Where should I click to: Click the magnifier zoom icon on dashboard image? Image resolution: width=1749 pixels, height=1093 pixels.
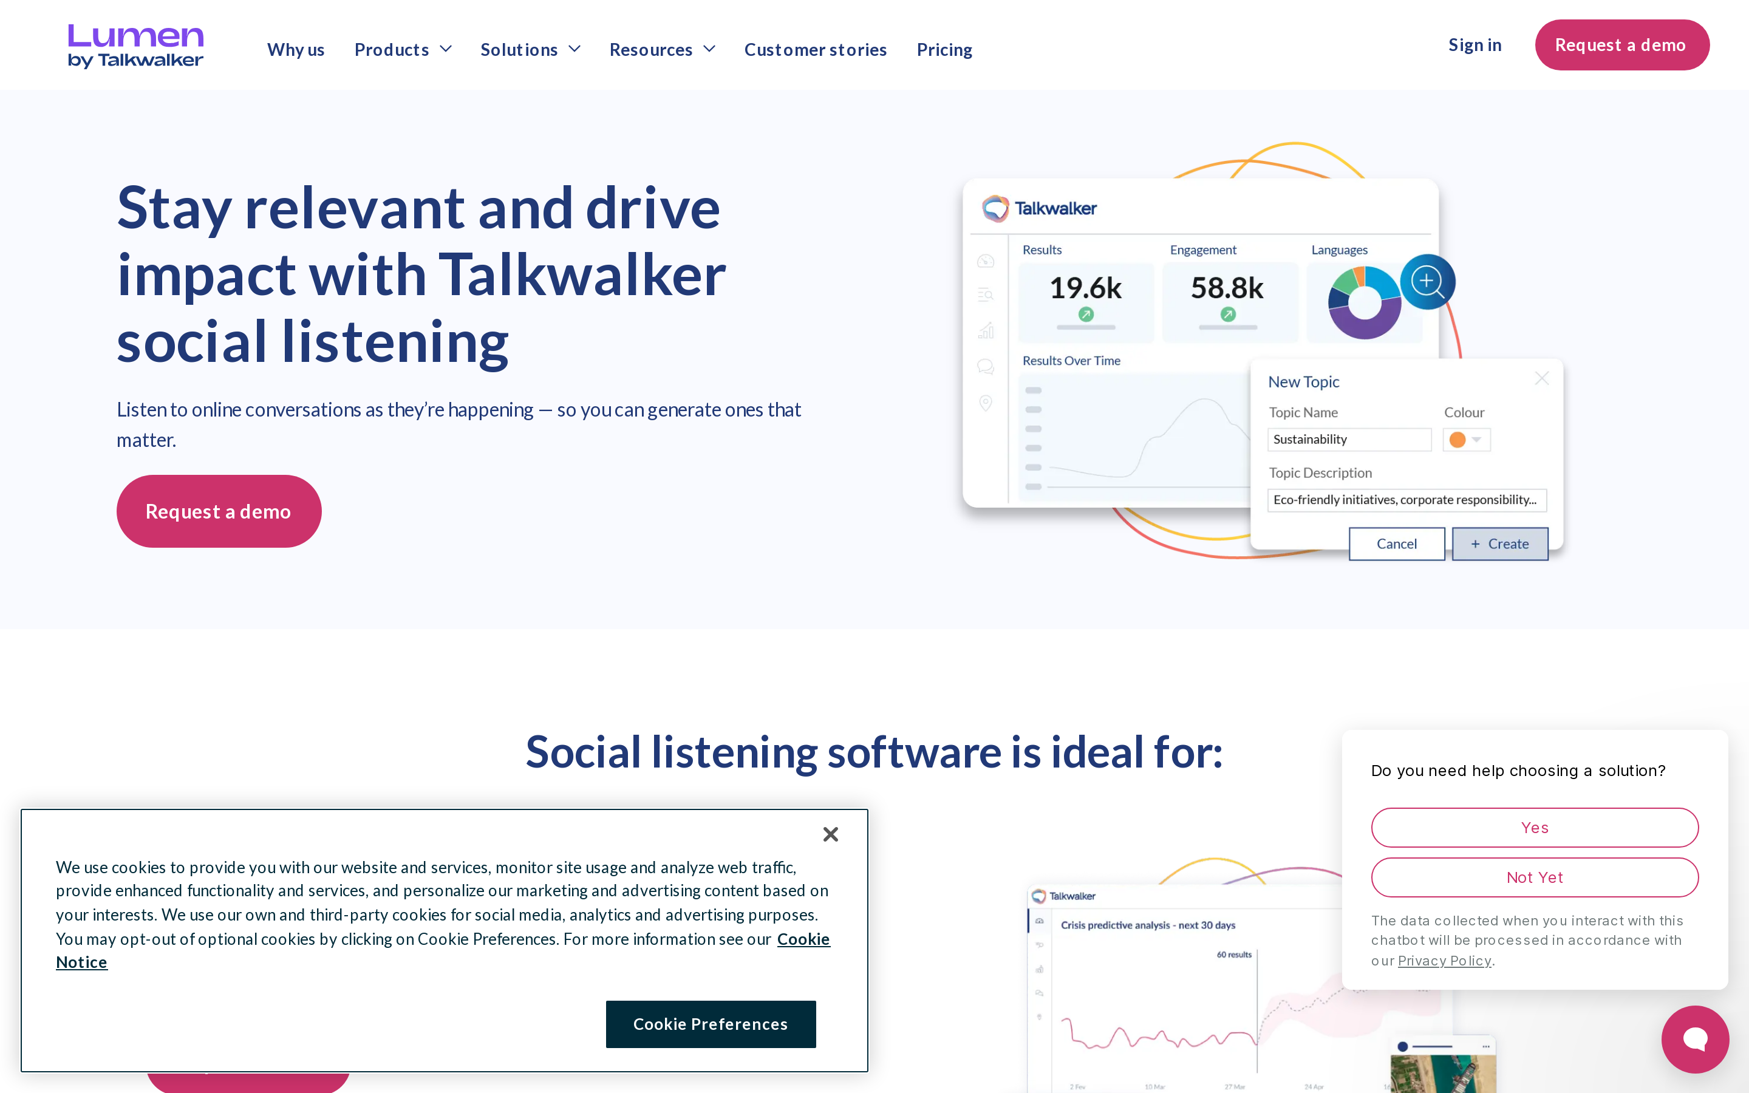click(x=1427, y=281)
